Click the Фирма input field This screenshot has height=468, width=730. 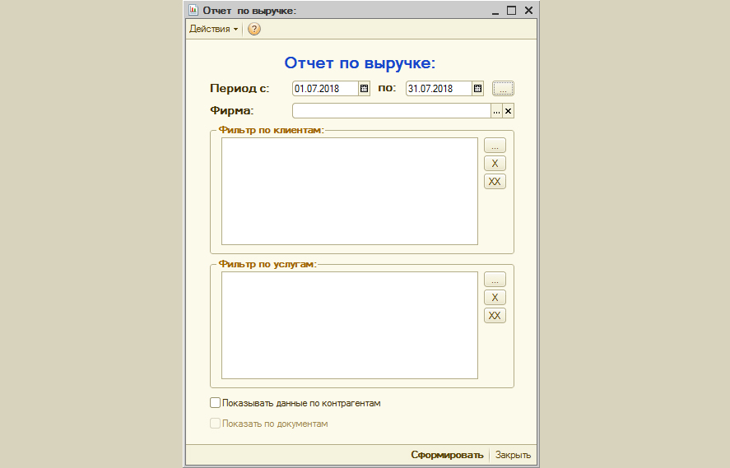391,112
